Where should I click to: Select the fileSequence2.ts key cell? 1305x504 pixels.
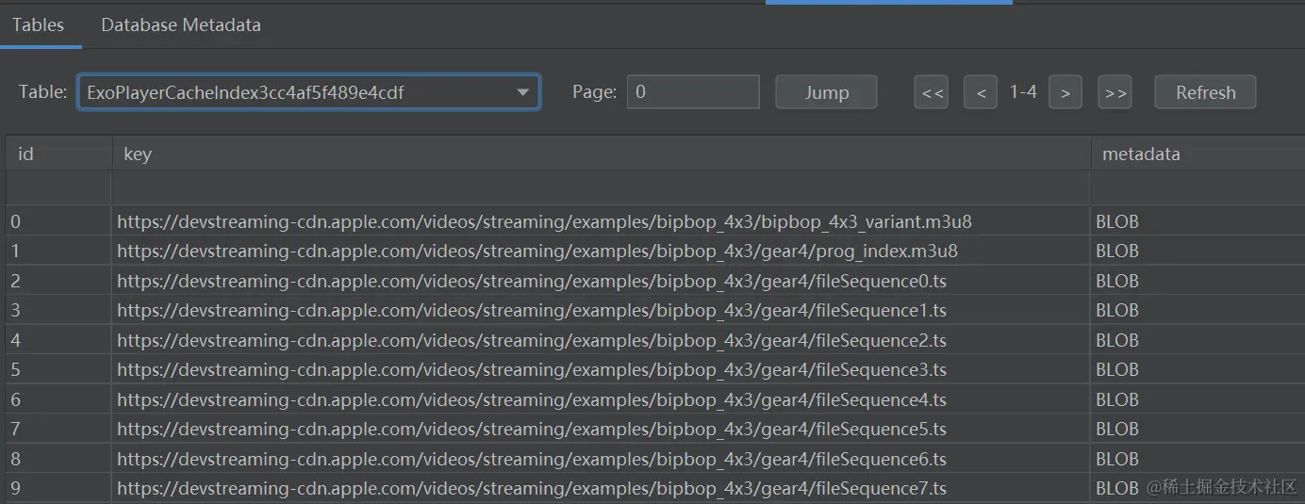(x=602, y=340)
